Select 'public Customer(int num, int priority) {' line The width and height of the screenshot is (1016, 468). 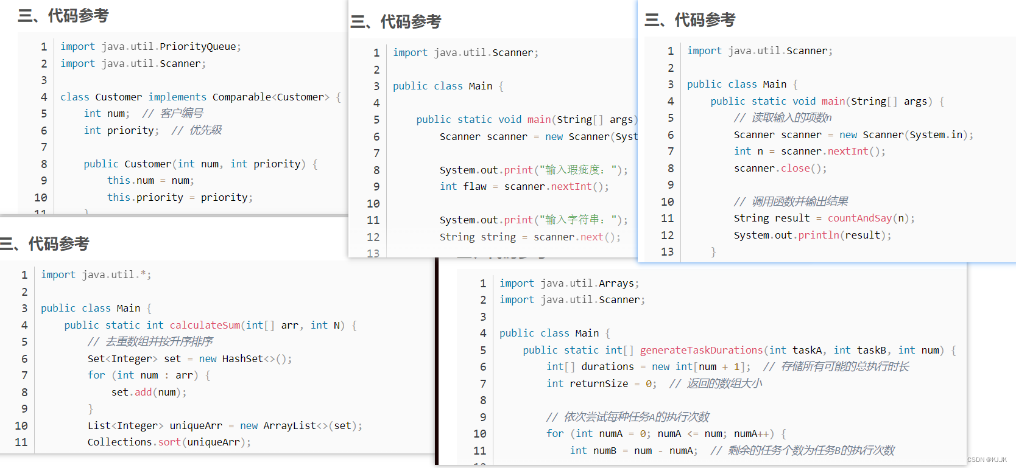point(200,164)
